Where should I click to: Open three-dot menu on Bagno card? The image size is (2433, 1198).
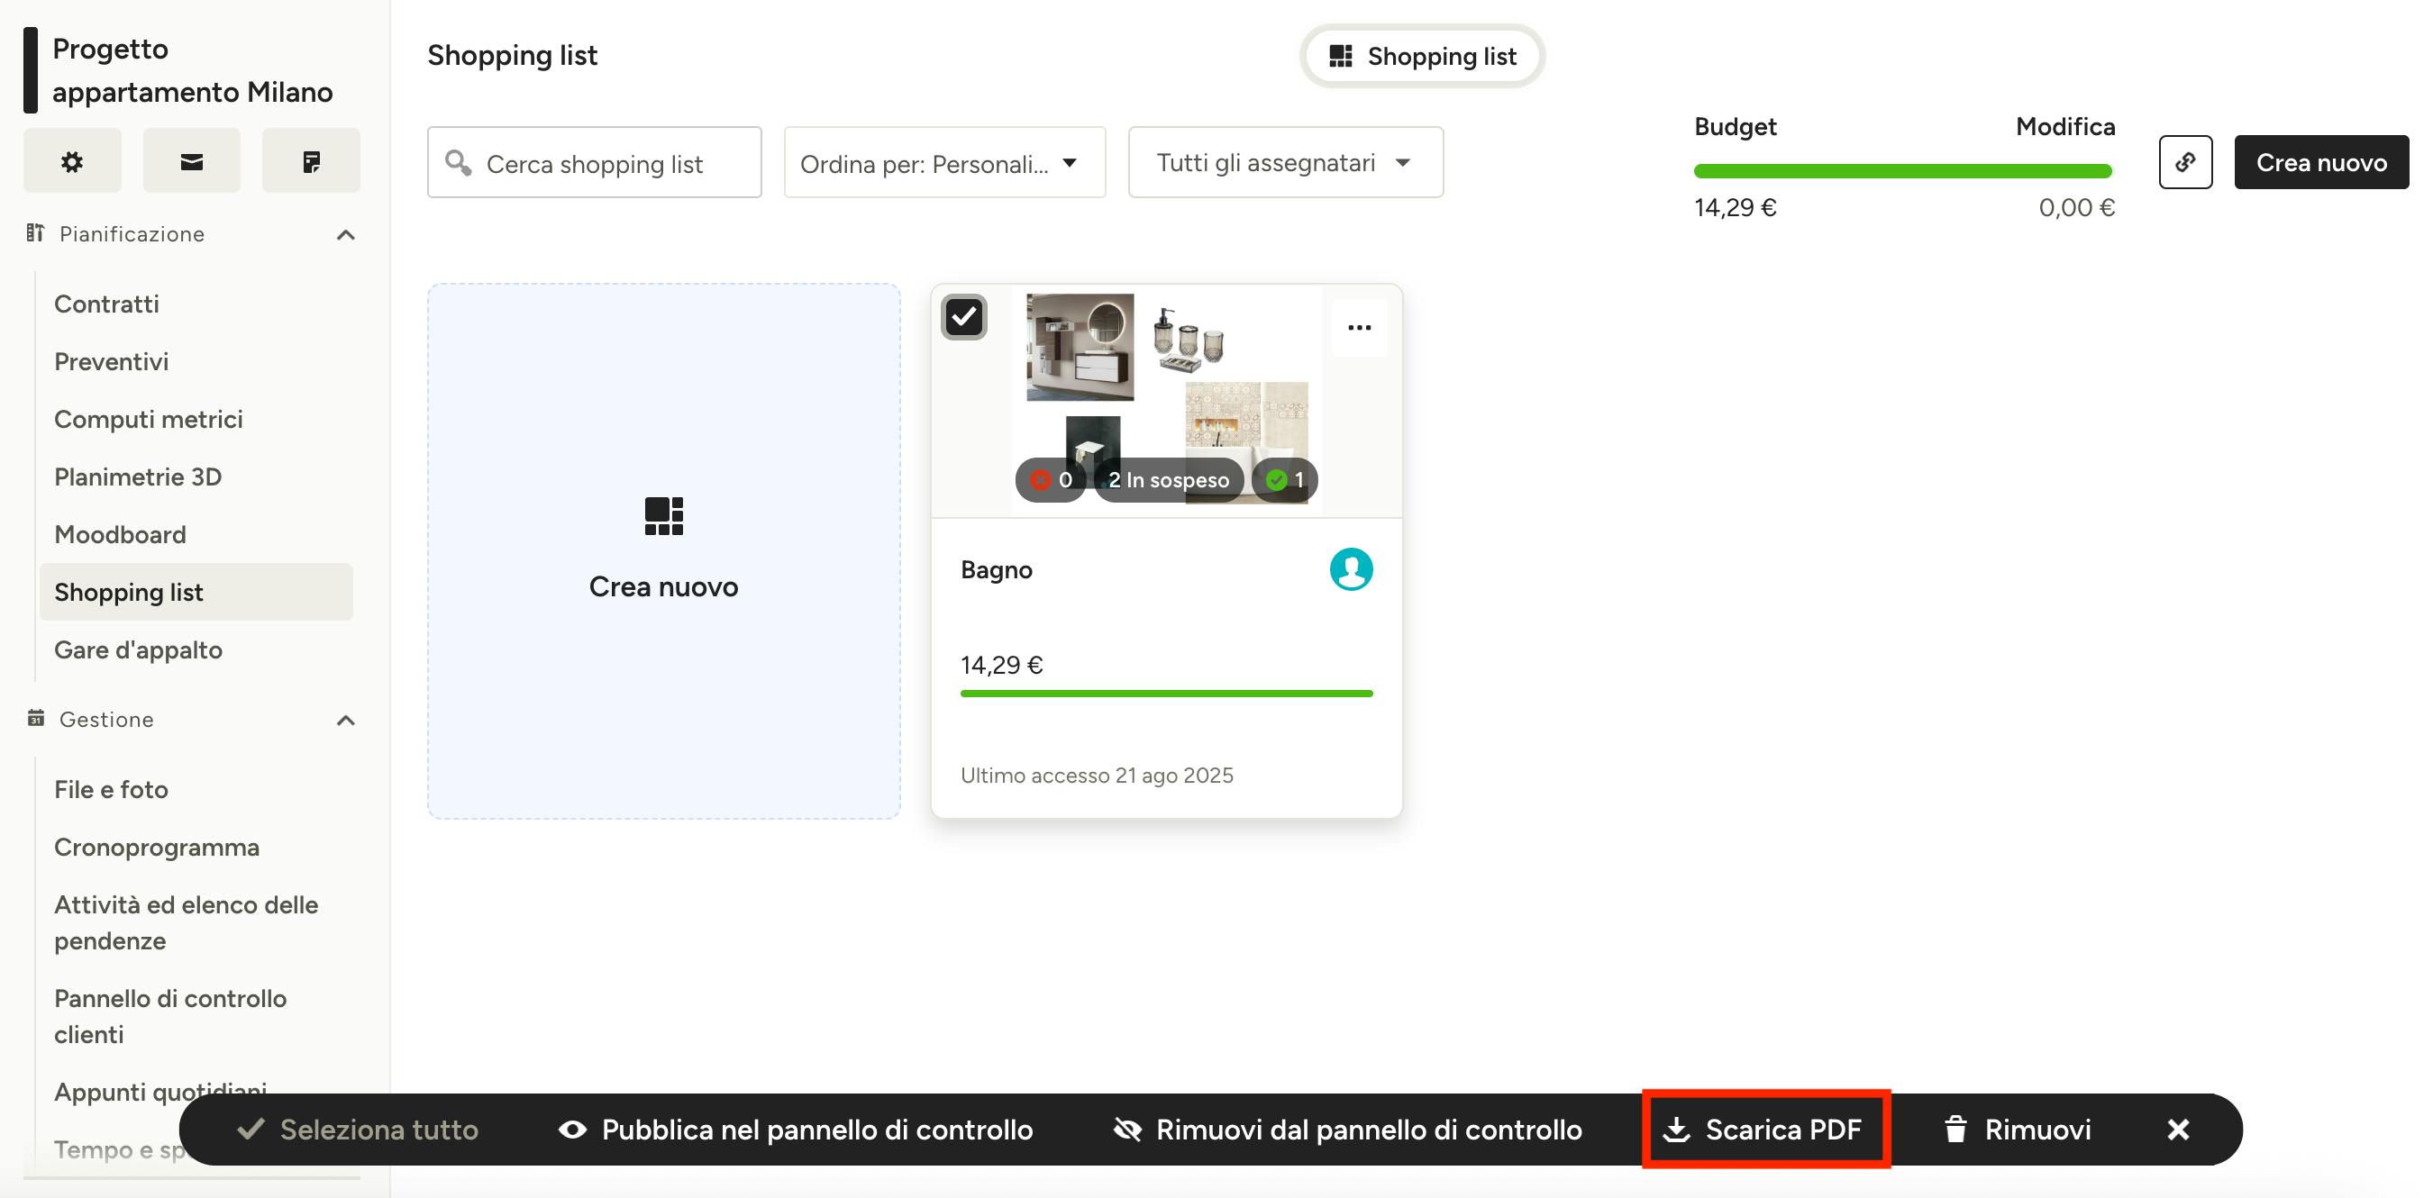pos(1358,328)
